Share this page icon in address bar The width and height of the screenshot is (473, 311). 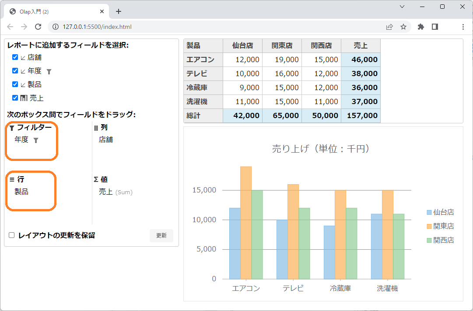389,27
